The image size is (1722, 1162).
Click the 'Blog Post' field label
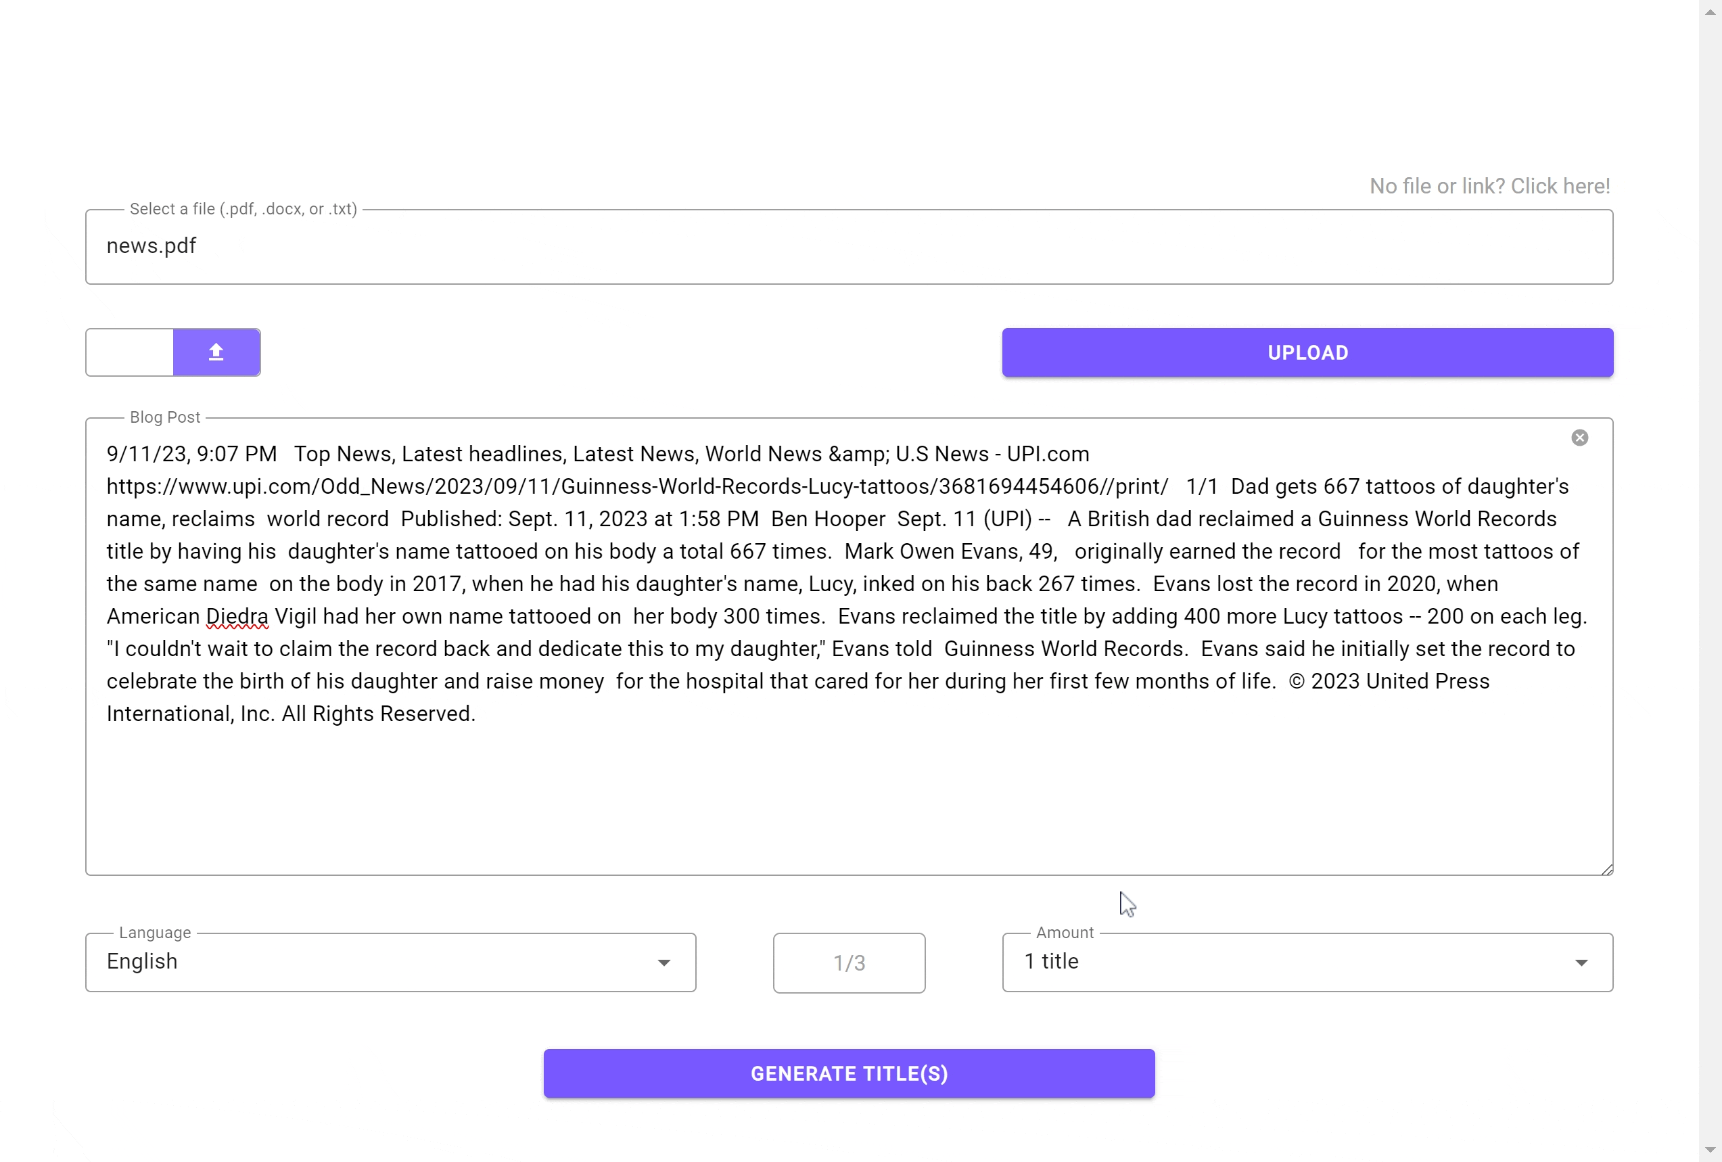[x=164, y=417]
